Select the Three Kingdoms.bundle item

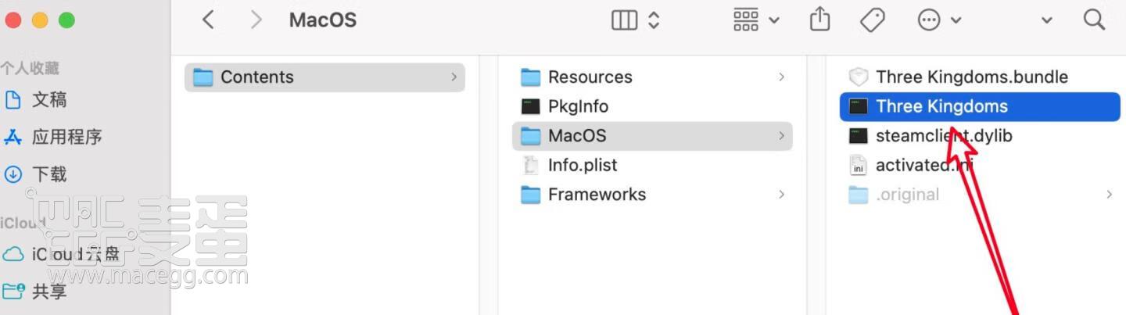click(x=980, y=77)
